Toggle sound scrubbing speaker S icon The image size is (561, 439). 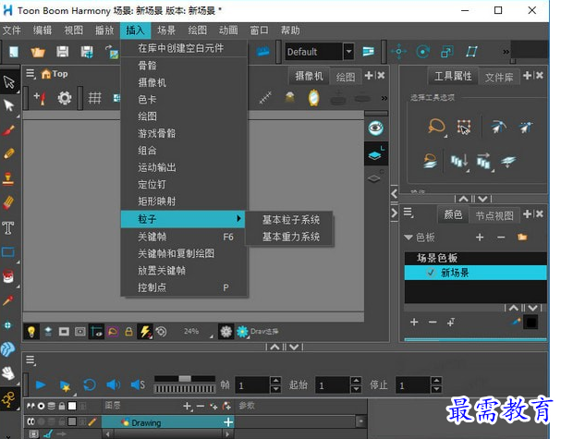138,385
